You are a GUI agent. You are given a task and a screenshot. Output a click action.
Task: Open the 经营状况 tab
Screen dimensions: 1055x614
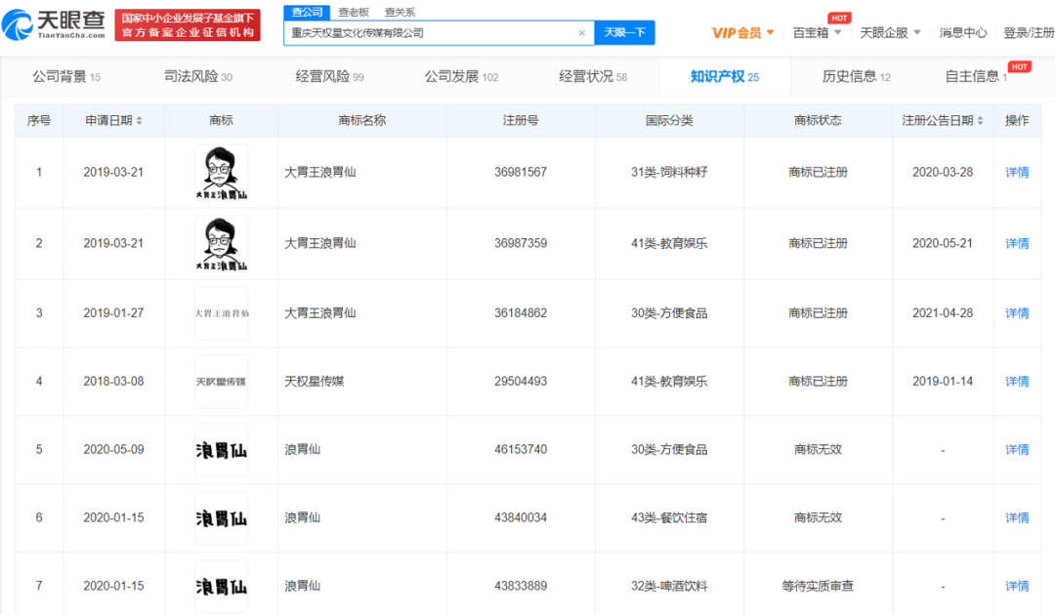coord(593,77)
